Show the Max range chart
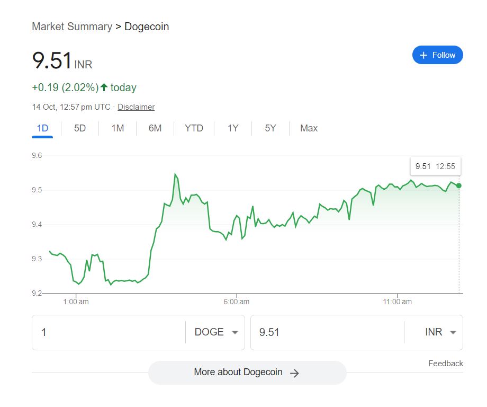Viewport: 487px width, 407px height. coord(309,128)
